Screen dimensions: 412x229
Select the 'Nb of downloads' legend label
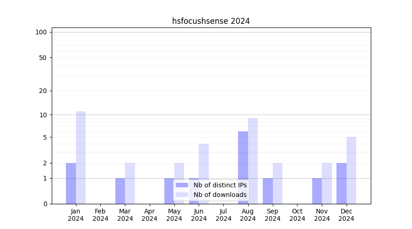(220, 195)
